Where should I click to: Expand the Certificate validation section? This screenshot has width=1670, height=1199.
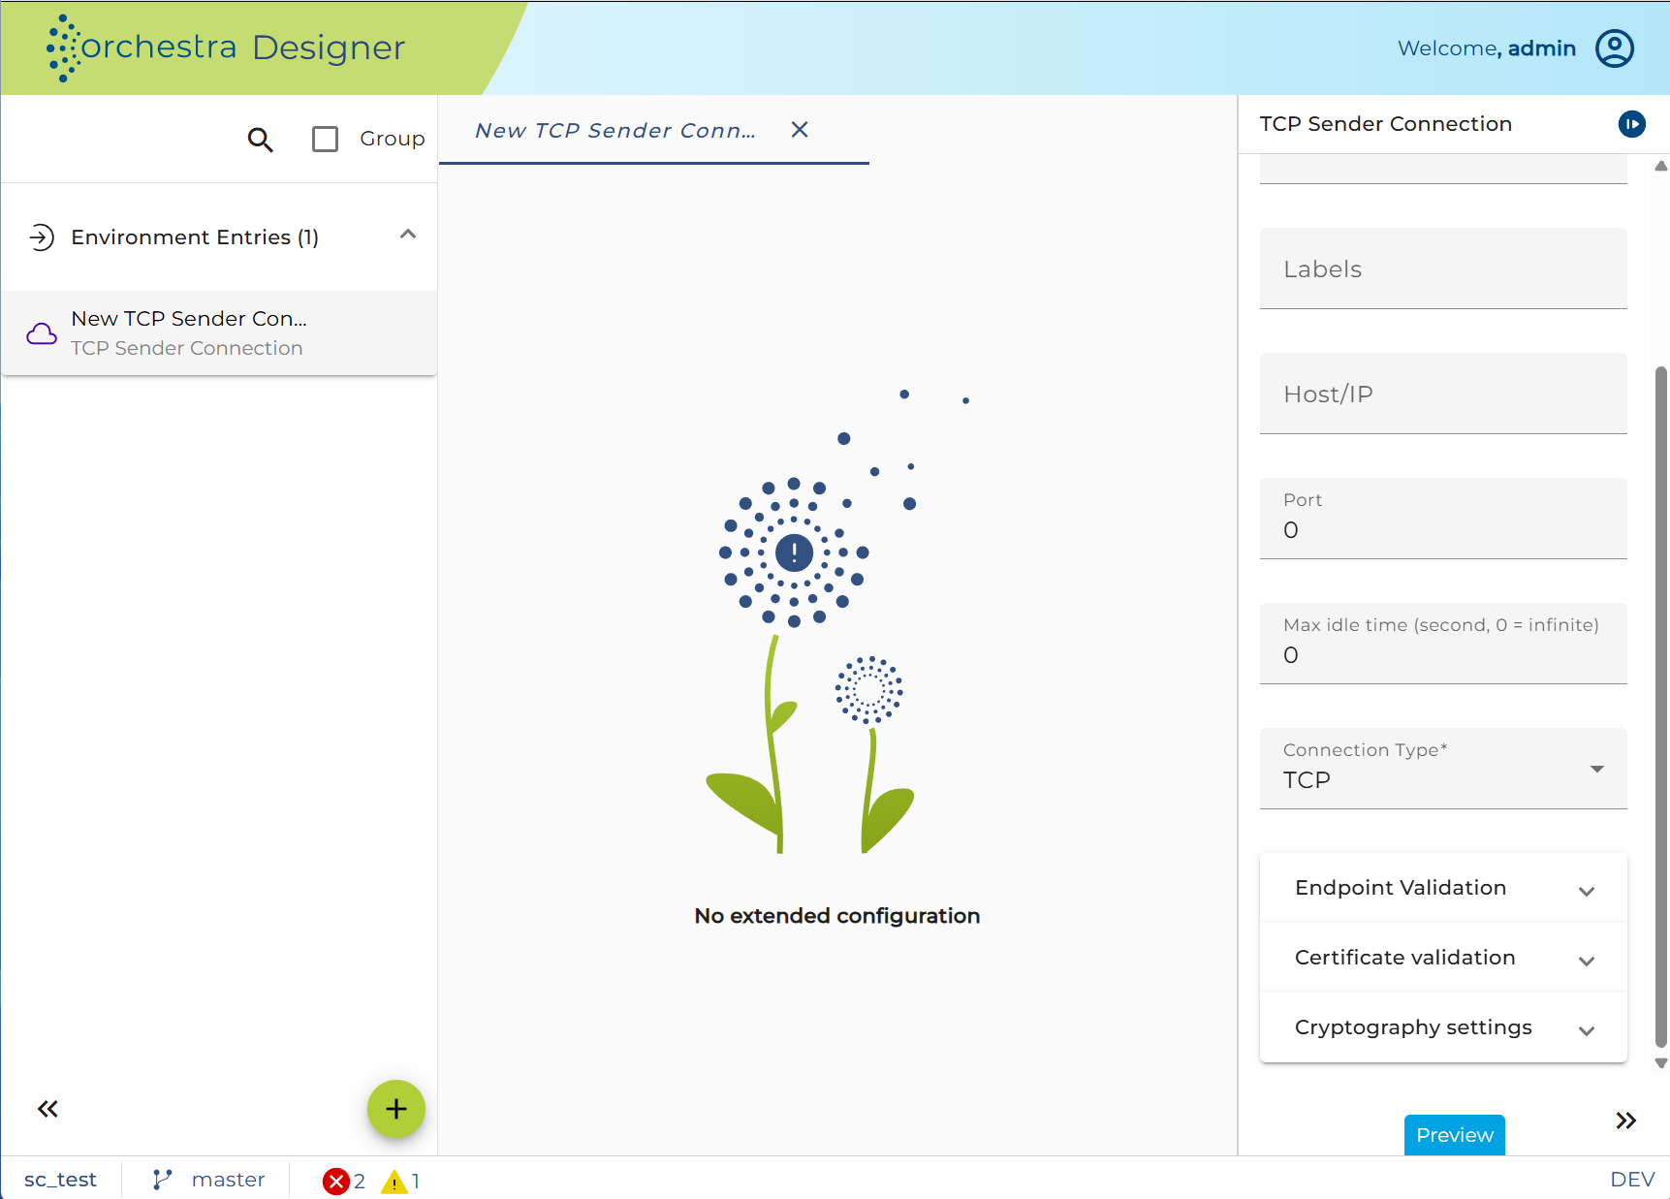click(x=1443, y=958)
